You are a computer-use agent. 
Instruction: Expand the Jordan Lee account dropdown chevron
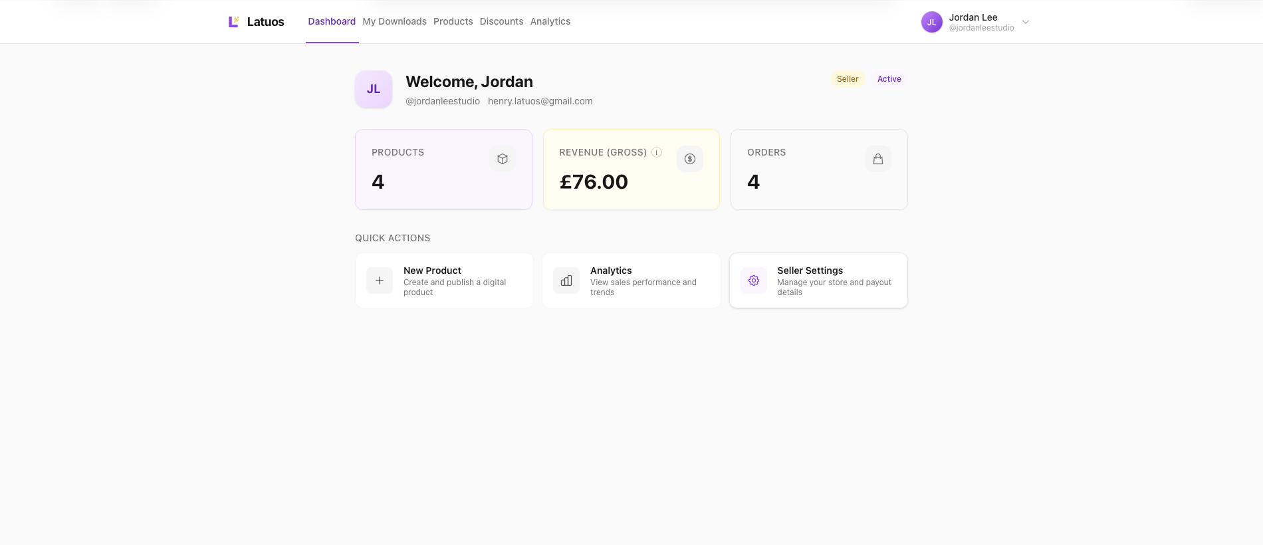coord(1026,22)
